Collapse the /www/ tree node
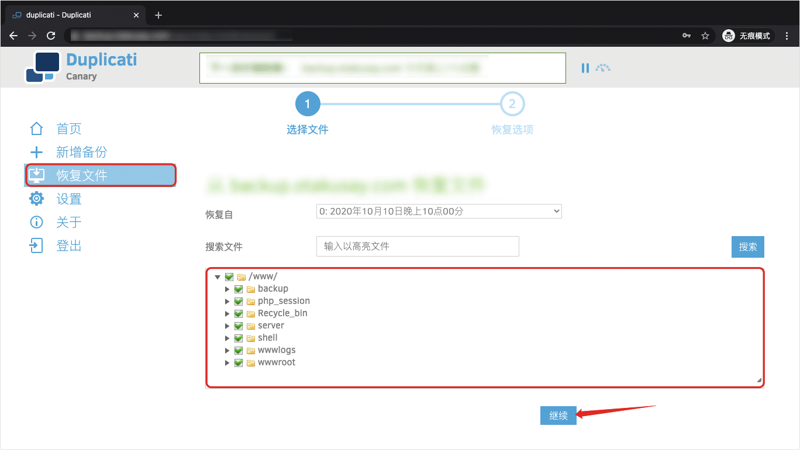The width and height of the screenshot is (800, 450). point(218,277)
